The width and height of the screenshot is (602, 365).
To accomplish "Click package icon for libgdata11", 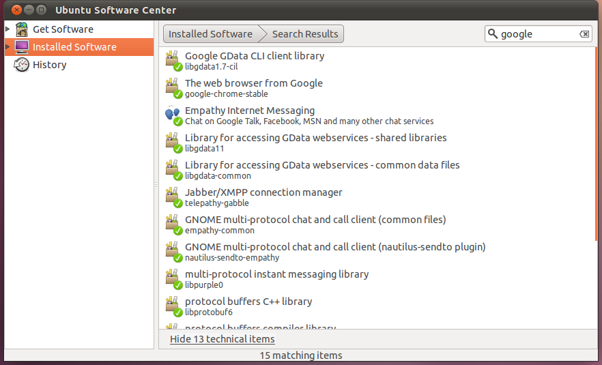I will (x=173, y=143).
